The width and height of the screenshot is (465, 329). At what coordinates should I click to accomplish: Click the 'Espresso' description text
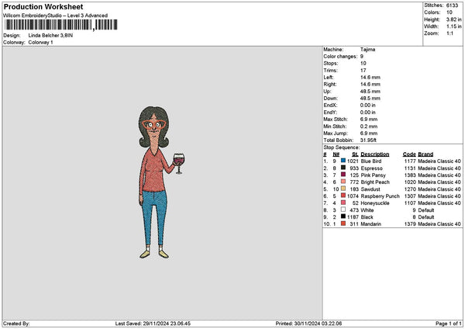371,168
